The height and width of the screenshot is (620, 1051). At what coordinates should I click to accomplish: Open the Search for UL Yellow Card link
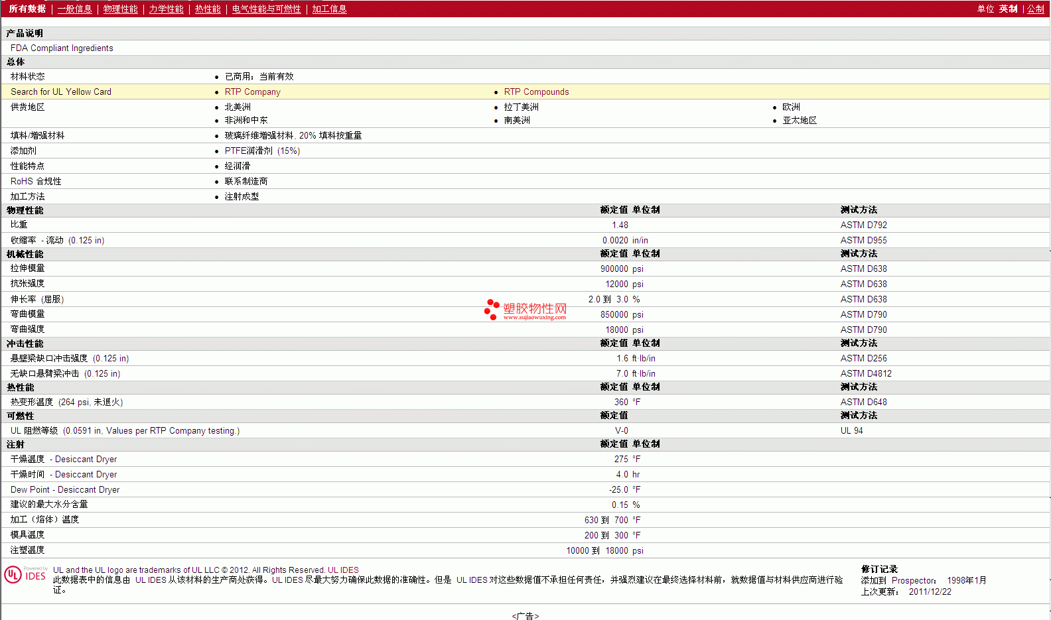click(x=61, y=92)
